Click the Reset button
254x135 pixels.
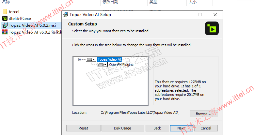[x=84, y=128]
